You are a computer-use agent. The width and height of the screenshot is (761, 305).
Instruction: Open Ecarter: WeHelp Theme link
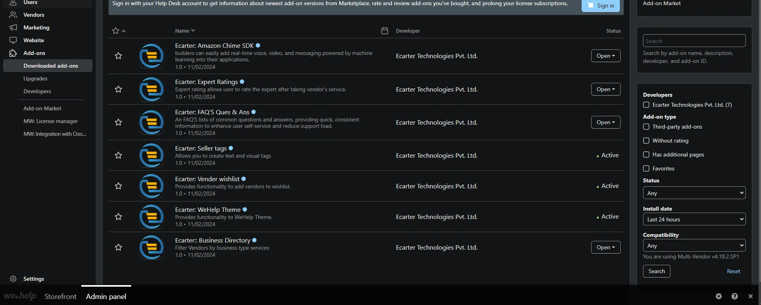tap(208, 209)
